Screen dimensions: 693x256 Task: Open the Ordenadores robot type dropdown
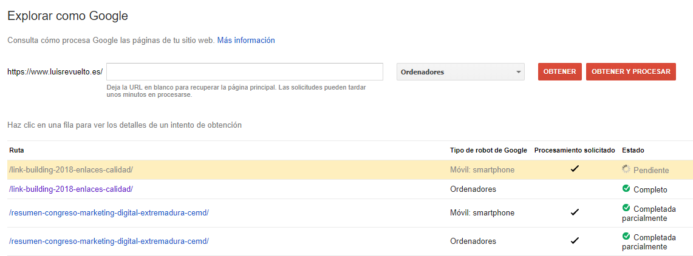pyautogui.click(x=460, y=72)
